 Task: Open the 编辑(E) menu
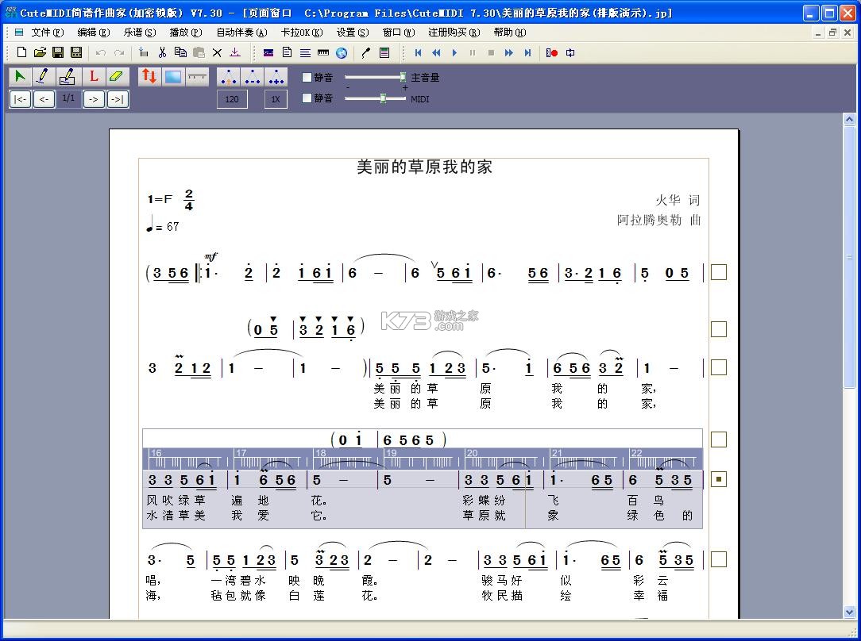94,33
